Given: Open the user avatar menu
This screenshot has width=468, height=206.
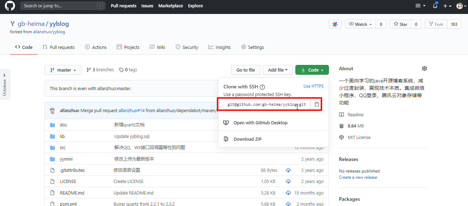Looking at the screenshot, I should pos(461,6).
